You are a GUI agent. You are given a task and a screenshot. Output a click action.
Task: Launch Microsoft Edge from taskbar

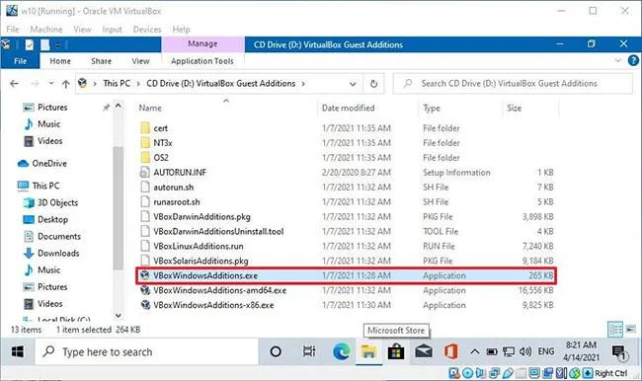click(341, 351)
